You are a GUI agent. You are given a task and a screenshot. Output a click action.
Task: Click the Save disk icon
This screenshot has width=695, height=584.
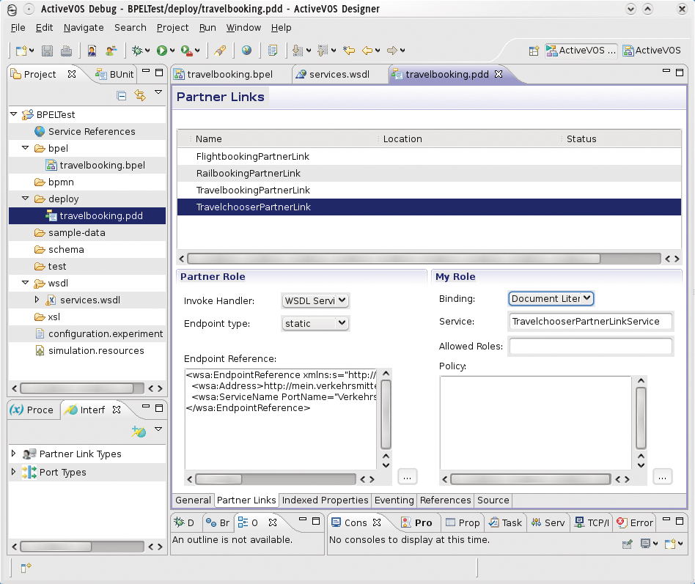pyautogui.click(x=47, y=51)
